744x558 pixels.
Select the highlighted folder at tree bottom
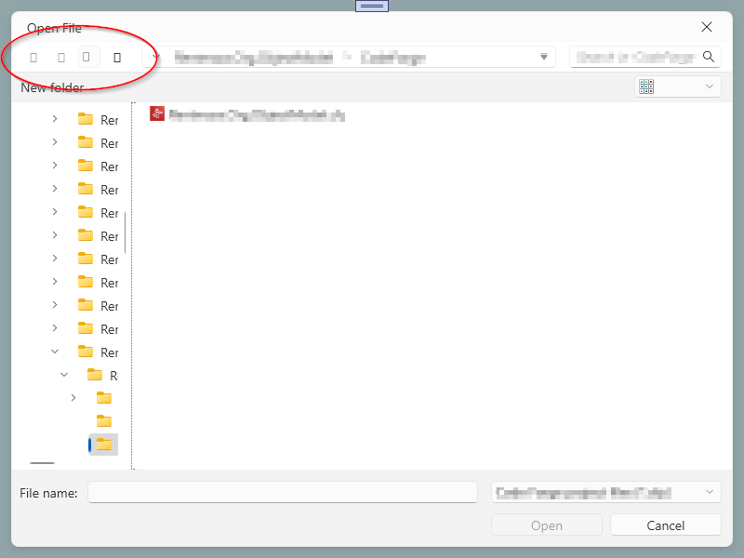(103, 445)
